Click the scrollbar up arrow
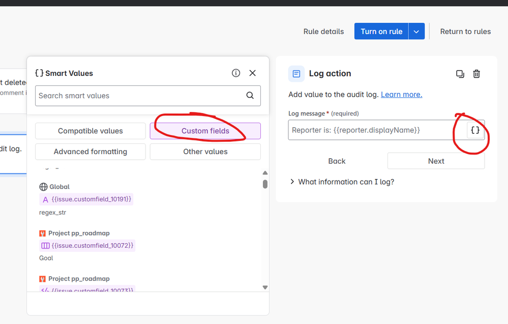508x324 pixels. [x=265, y=173]
